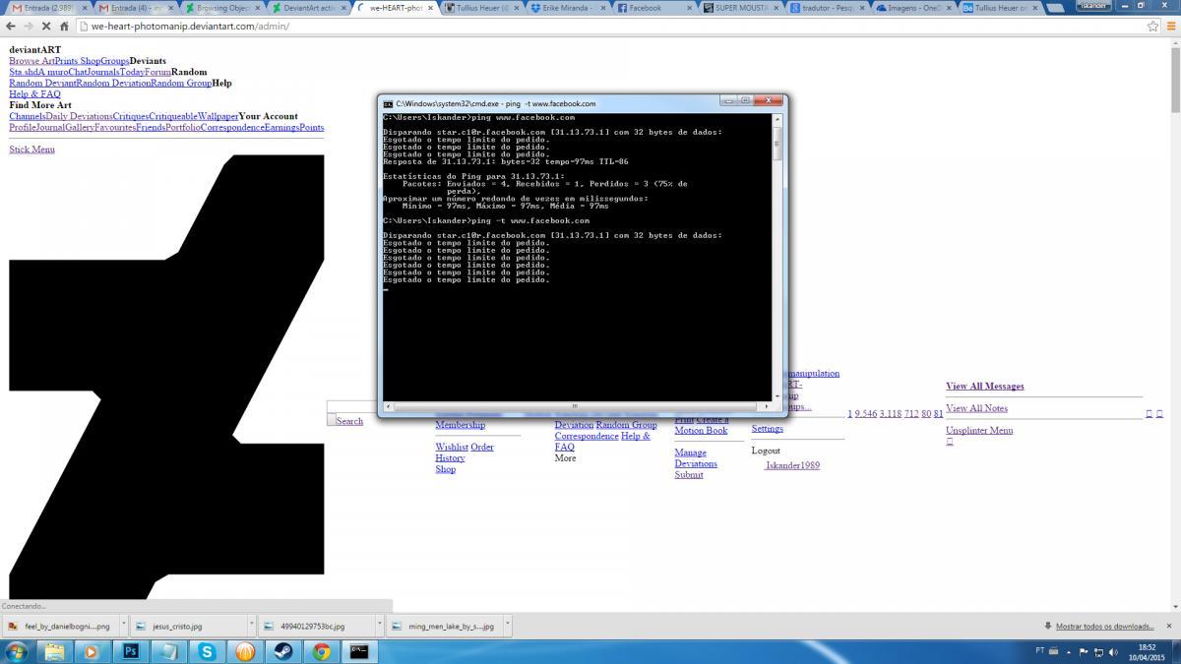Open the Earnings link
The image size is (1181, 664).
coord(281,127)
